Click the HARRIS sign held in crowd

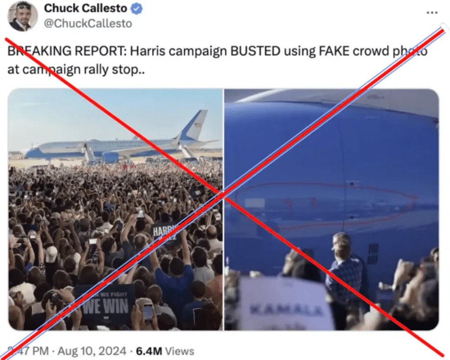(x=165, y=231)
